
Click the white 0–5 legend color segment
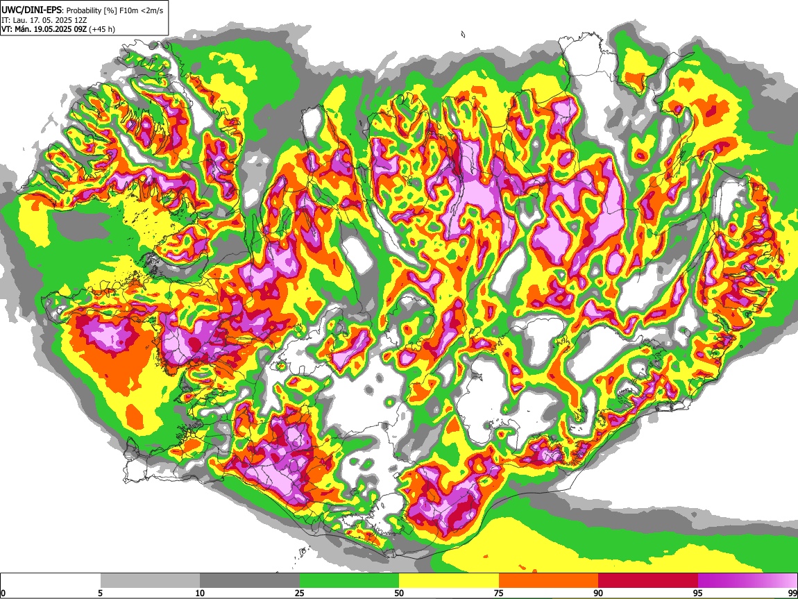(x=51, y=581)
